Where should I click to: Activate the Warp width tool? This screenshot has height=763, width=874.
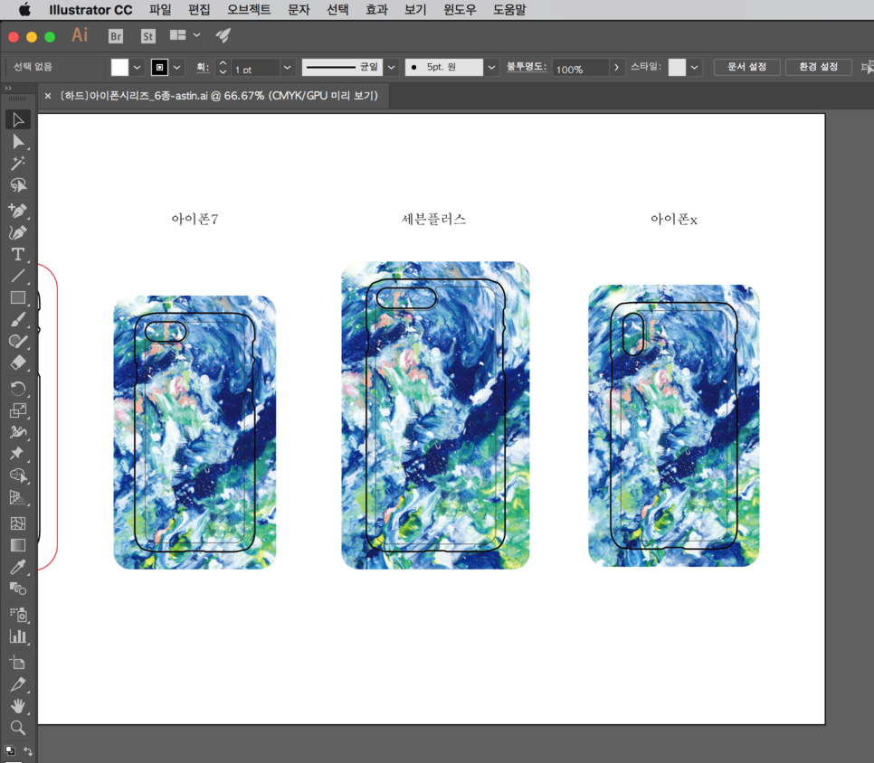click(18, 432)
